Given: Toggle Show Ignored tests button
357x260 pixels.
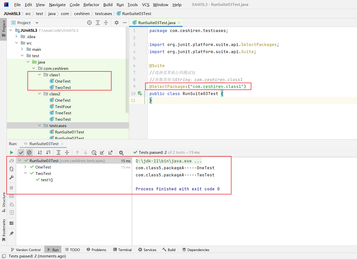Looking at the screenshot, I should click(x=30, y=152).
